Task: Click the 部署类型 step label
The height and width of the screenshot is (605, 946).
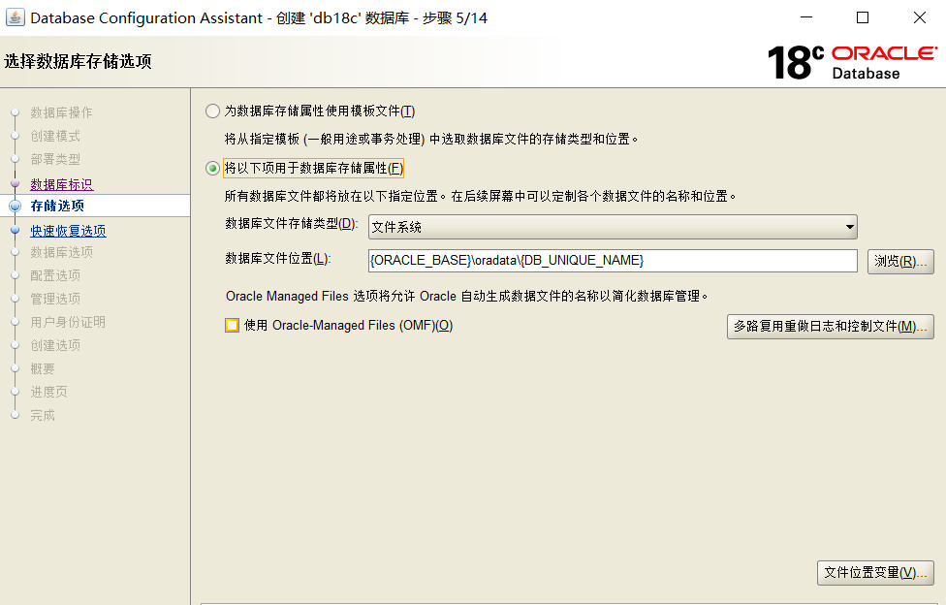Action: tap(55, 159)
